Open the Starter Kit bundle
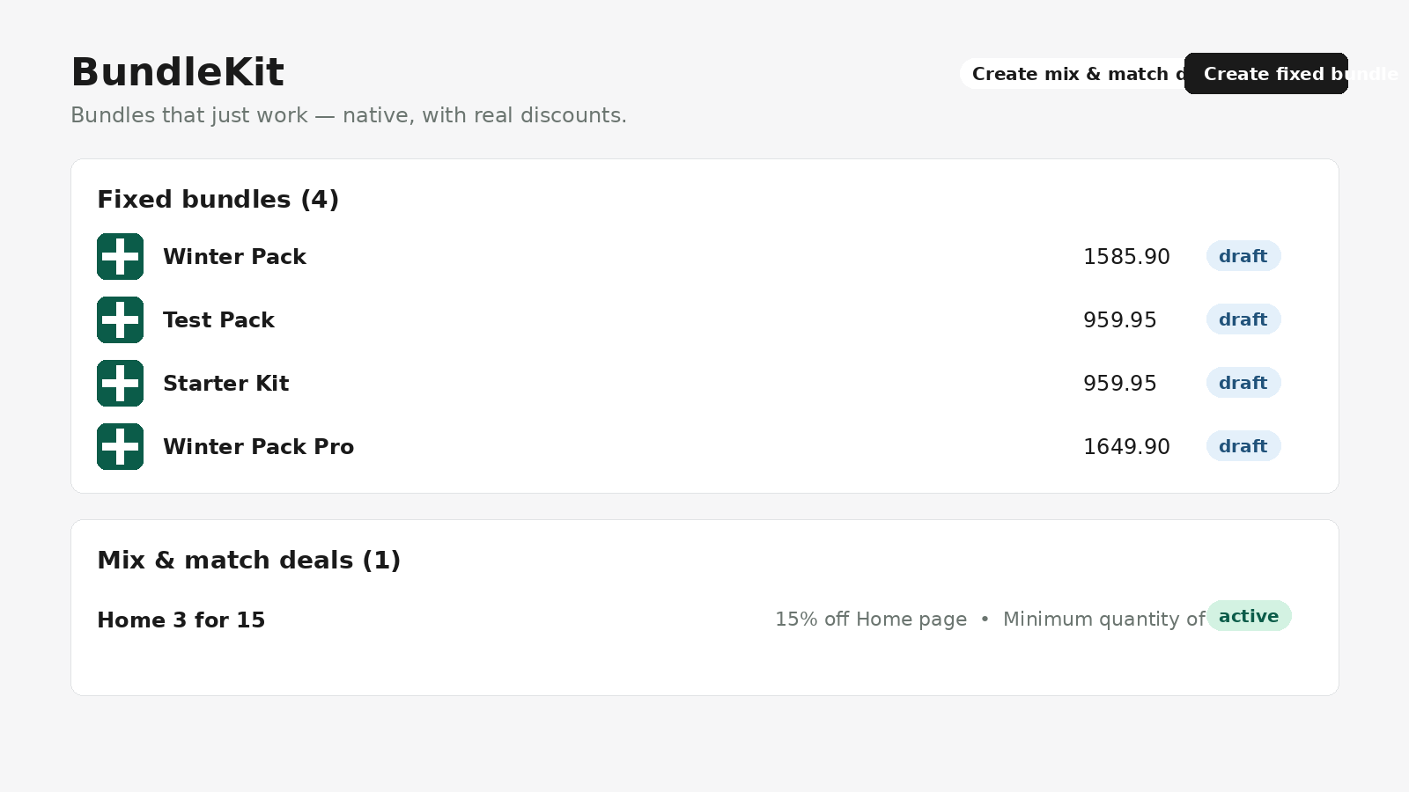 coord(225,384)
